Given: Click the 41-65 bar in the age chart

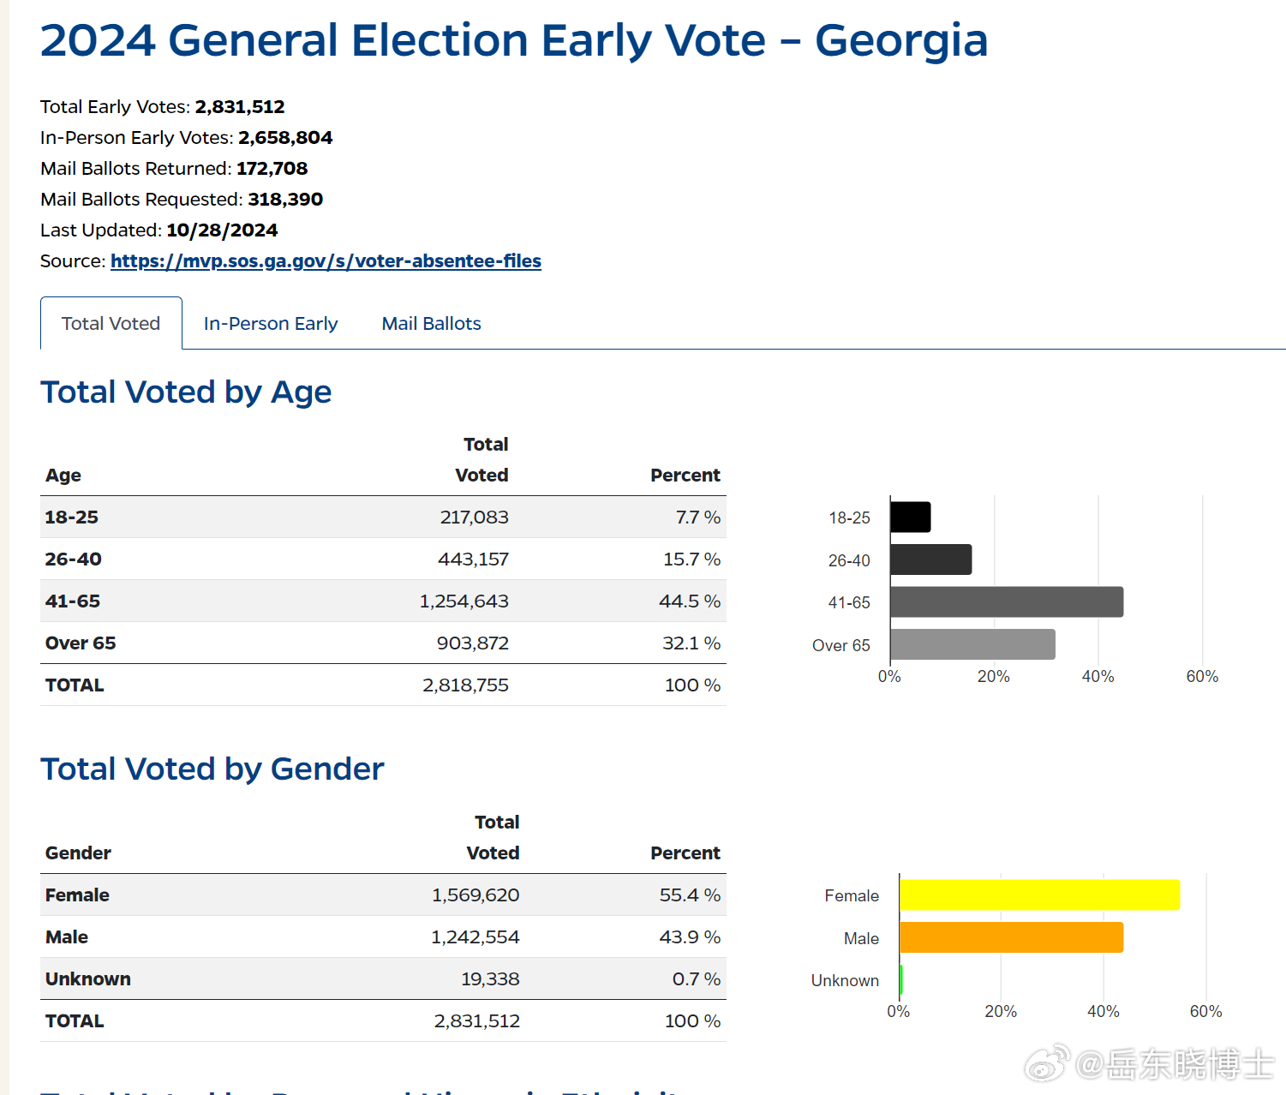Looking at the screenshot, I should tap(1006, 602).
